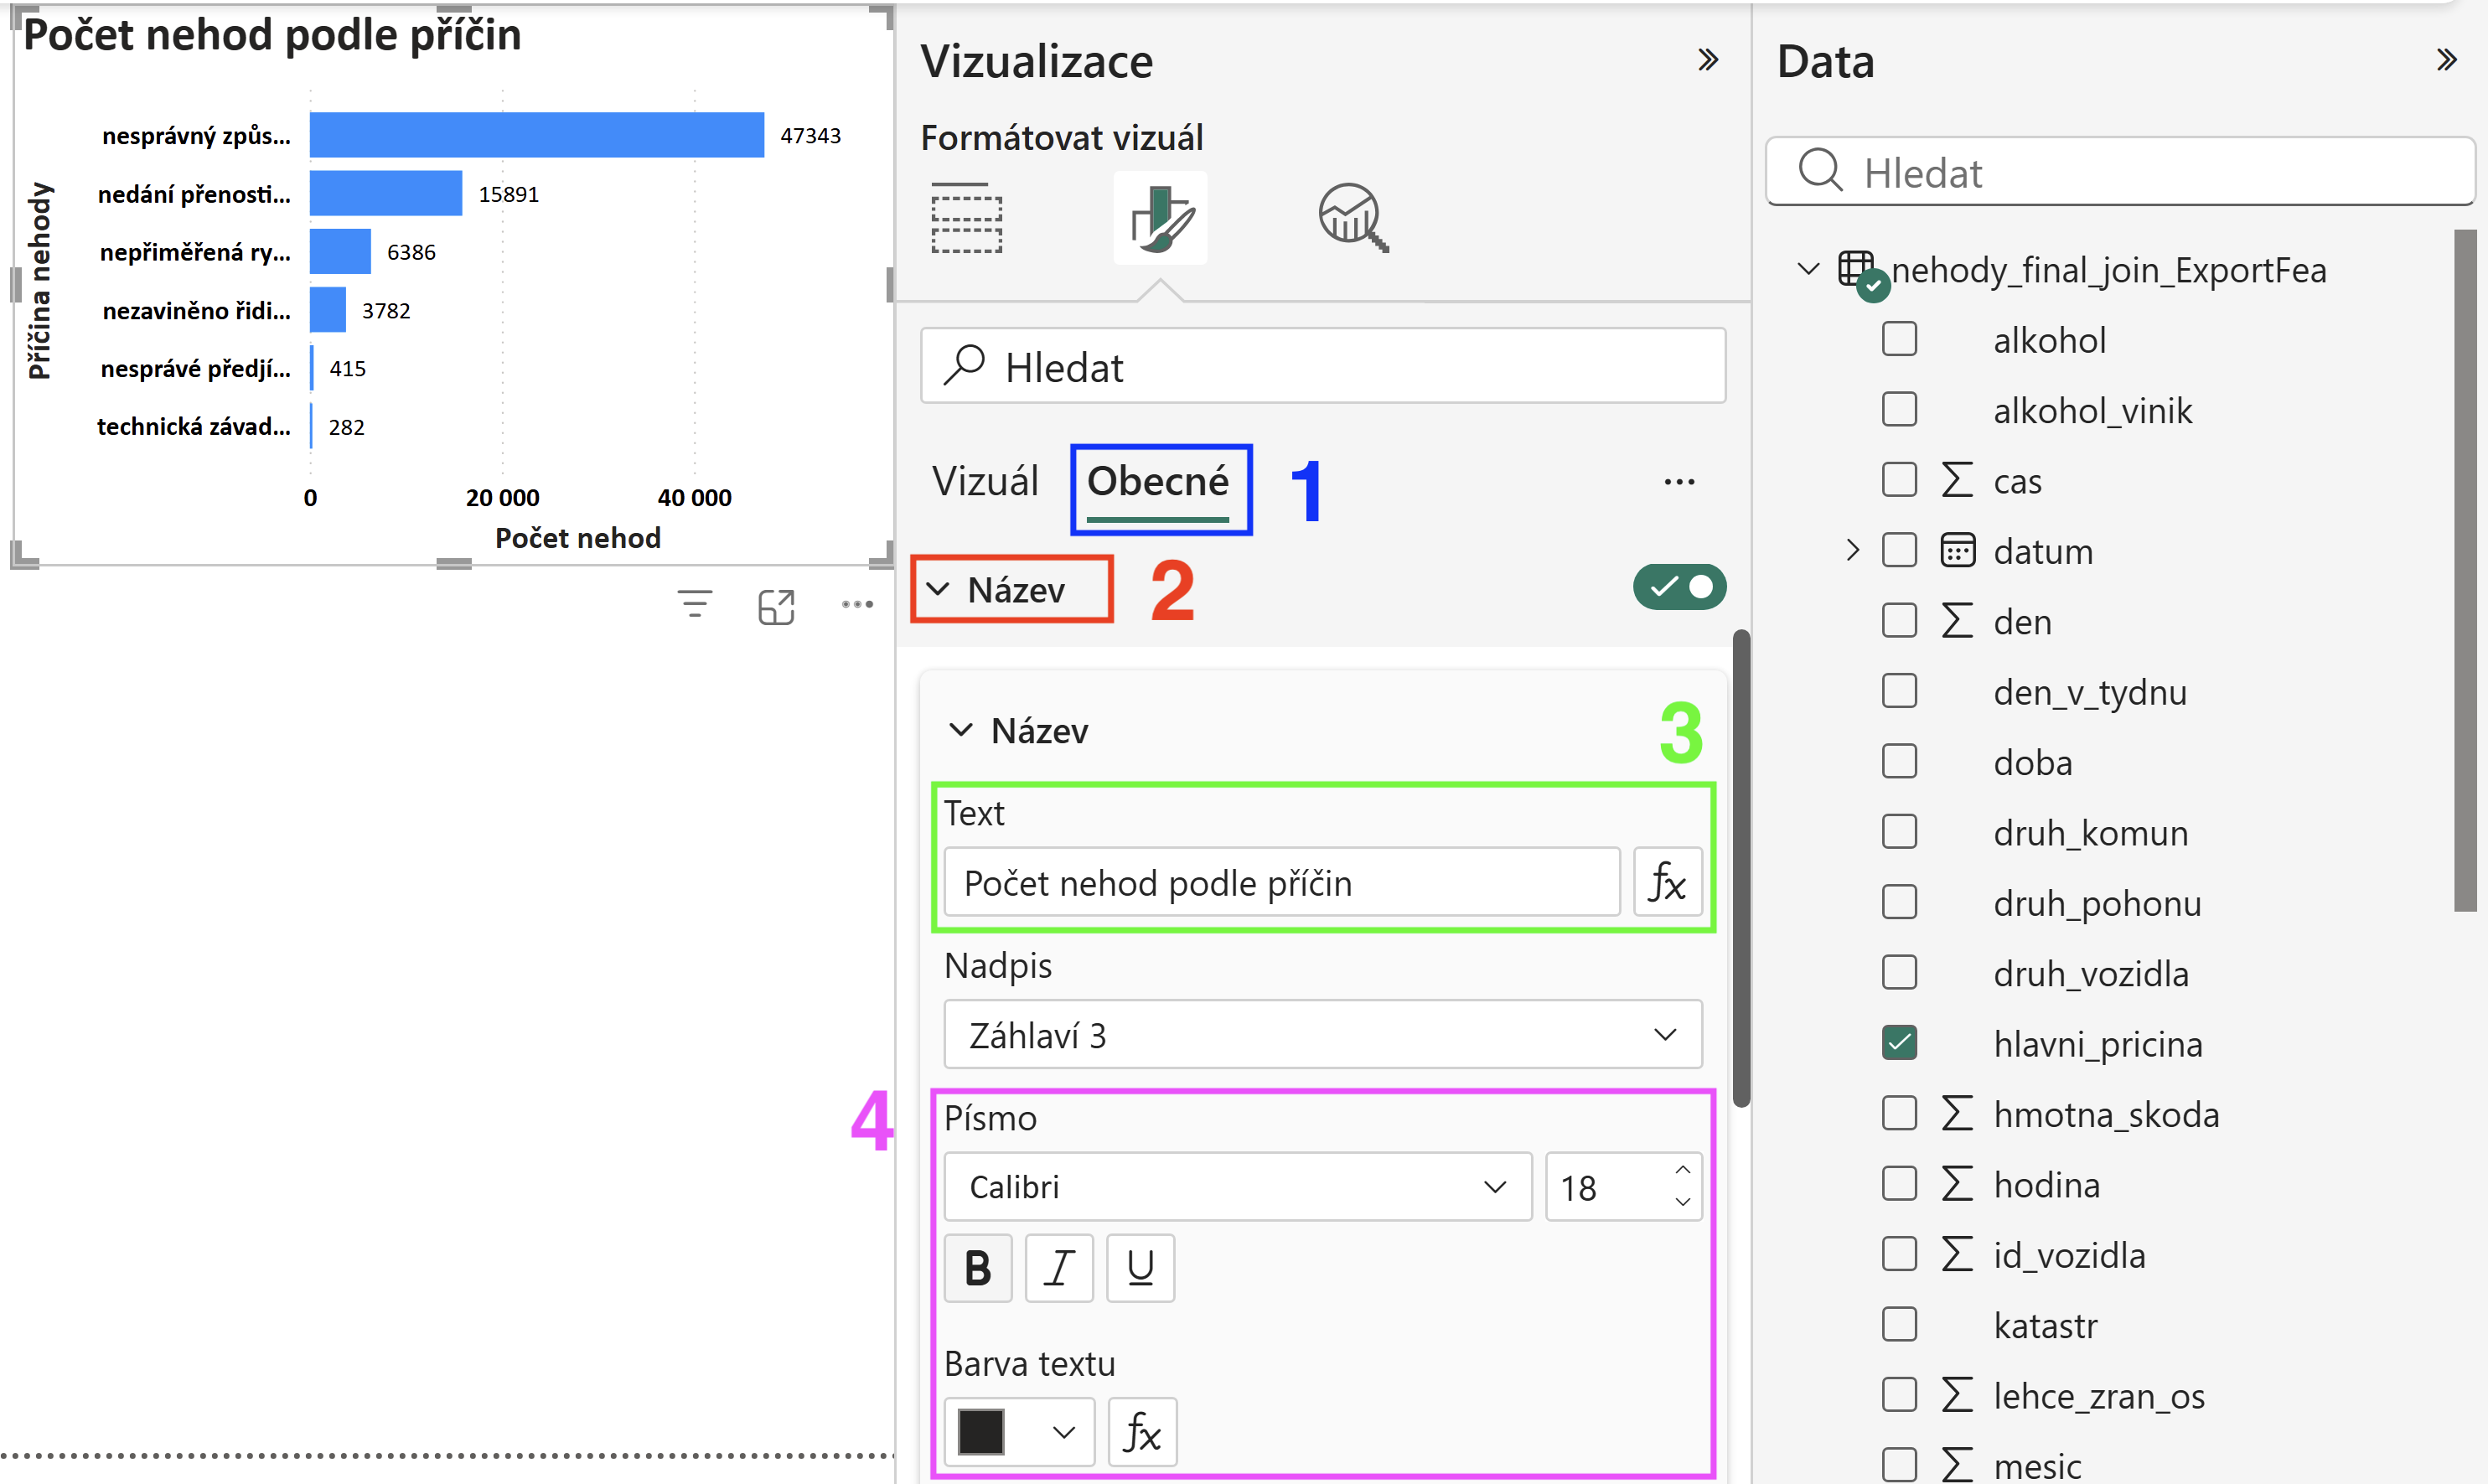Click the title Text input field

click(1281, 882)
